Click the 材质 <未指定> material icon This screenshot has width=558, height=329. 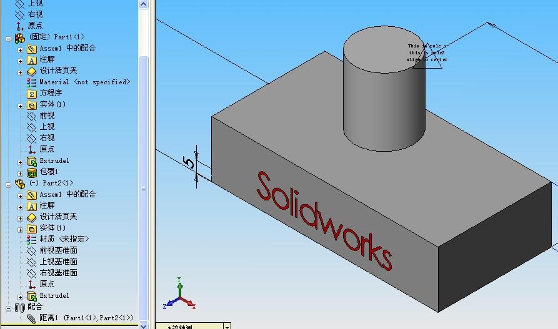31,240
